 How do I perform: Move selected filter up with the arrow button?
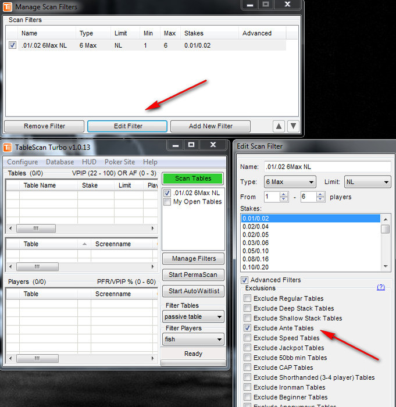279,126
